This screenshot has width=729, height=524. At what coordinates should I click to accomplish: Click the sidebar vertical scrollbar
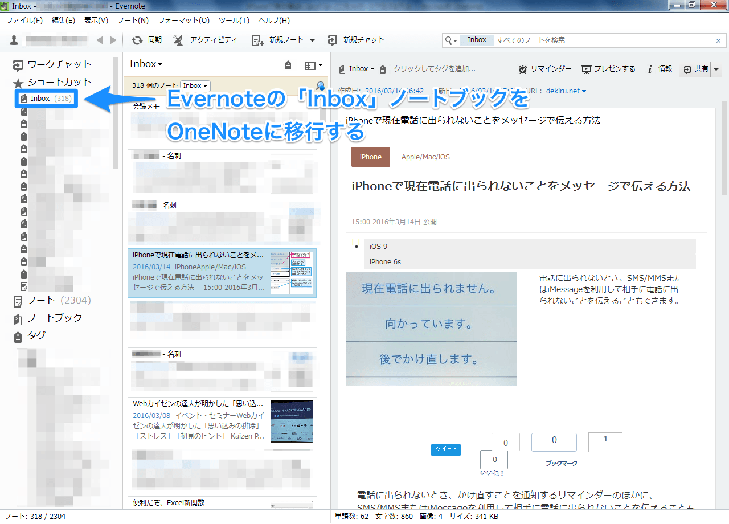click(x=116, y=113)
